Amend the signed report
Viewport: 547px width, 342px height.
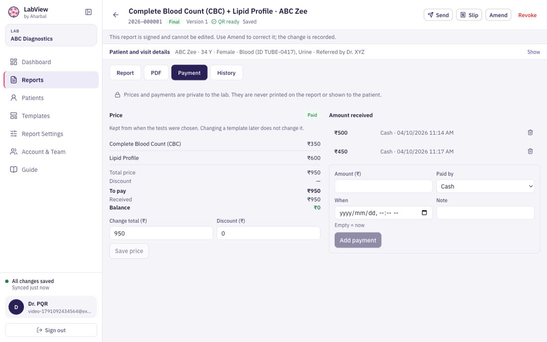[x=498, y=15]
